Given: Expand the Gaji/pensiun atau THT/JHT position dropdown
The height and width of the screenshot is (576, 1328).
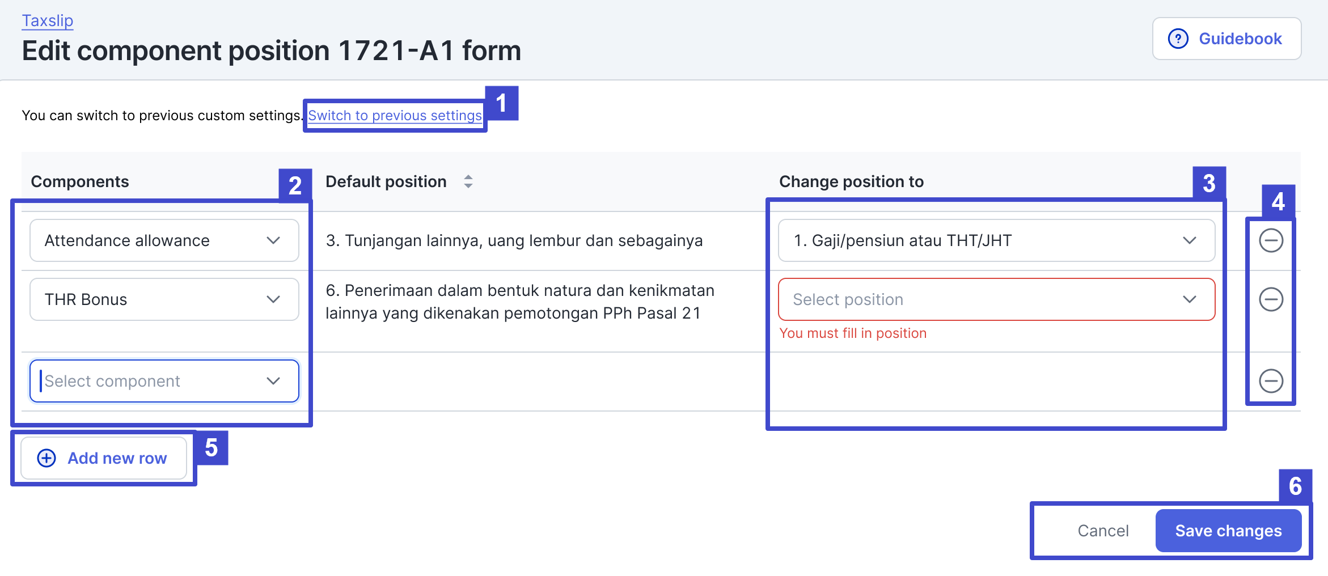Looking at the screenshot, I should (996, 240).
